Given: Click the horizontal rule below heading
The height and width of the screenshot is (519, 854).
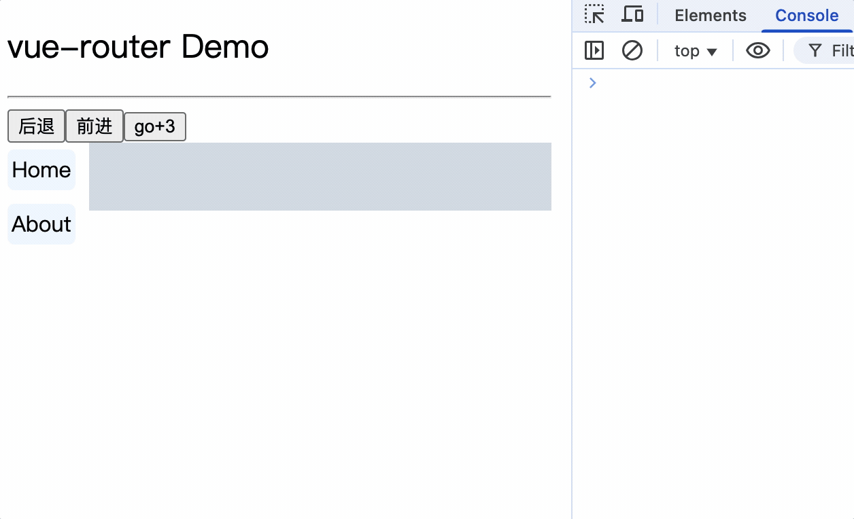Looking at the screenshot, I should point(279,97).
